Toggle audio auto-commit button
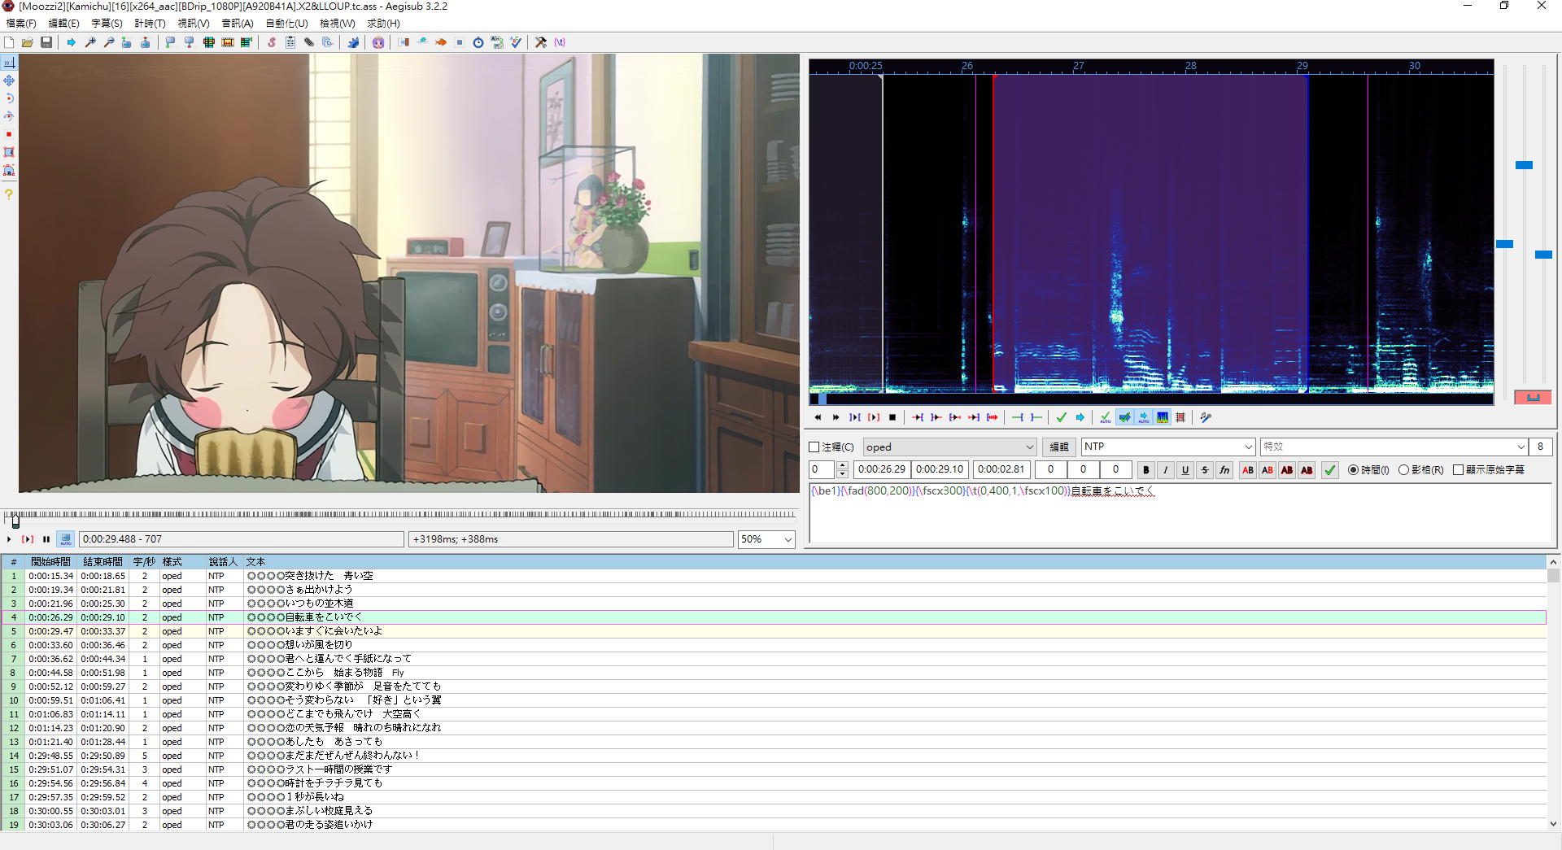 click(x=1106, y=417)
